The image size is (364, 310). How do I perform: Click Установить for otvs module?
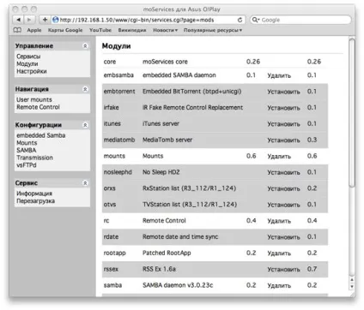pyautogui.click(x=283, y=205)
